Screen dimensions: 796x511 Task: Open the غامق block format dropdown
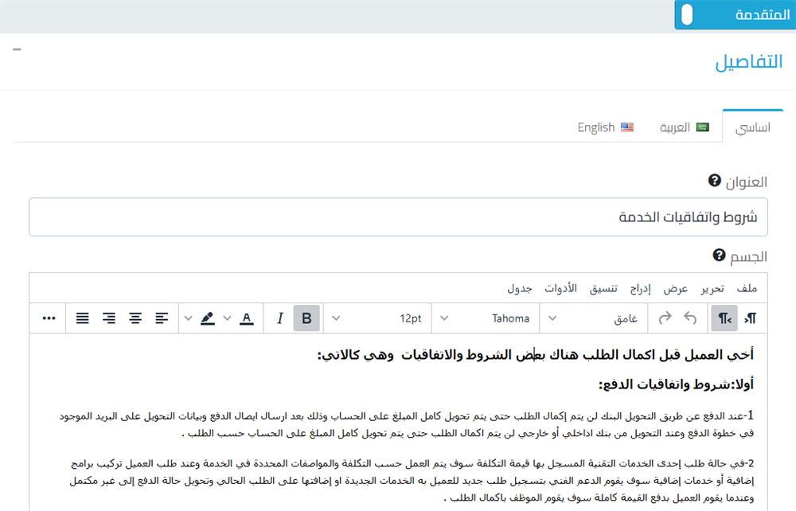(x=593, y=318)
